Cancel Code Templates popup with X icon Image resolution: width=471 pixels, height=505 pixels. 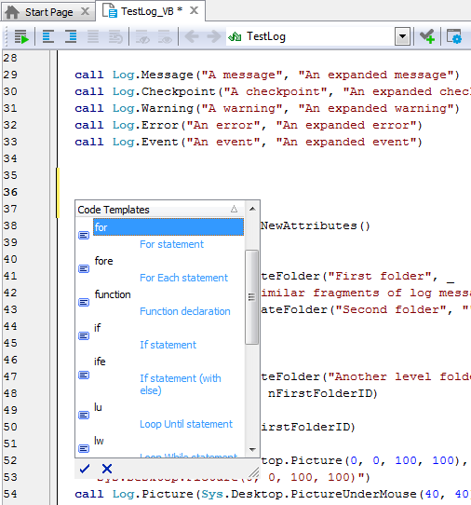click(107, 469)
